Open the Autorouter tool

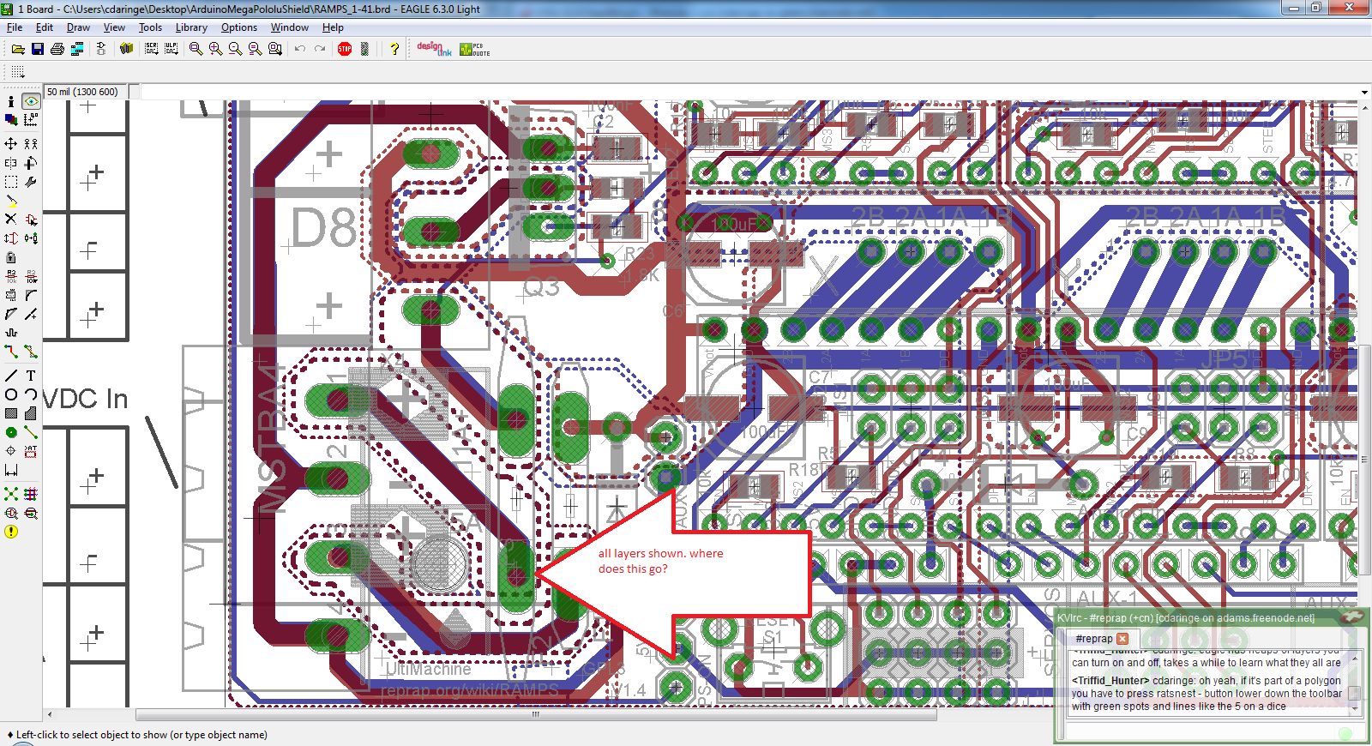click(x=31, y=494)
